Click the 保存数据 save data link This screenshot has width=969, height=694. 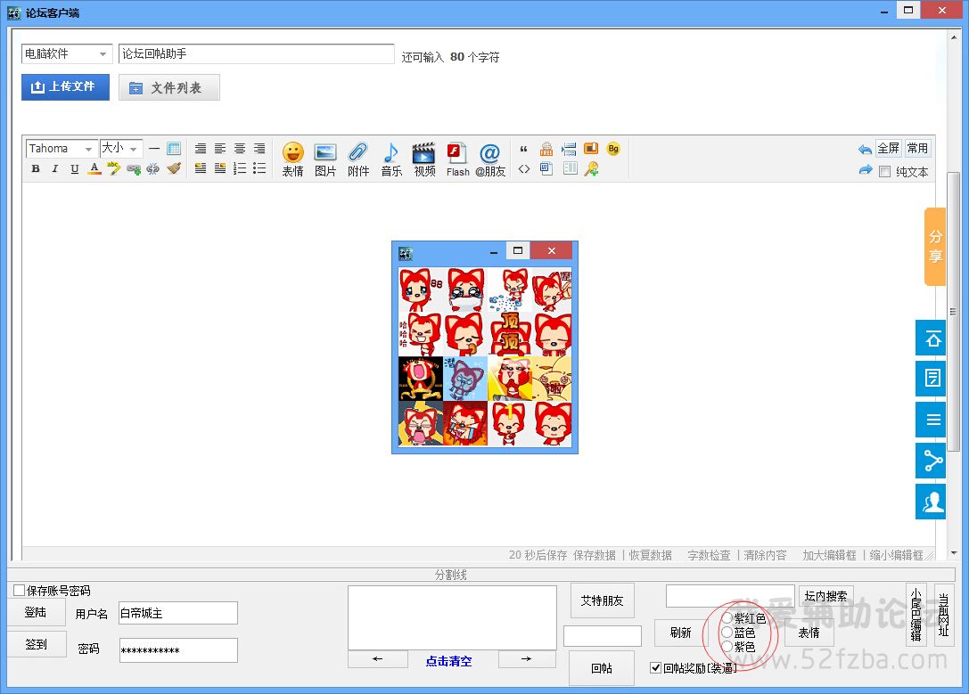[x=595, y=555]
